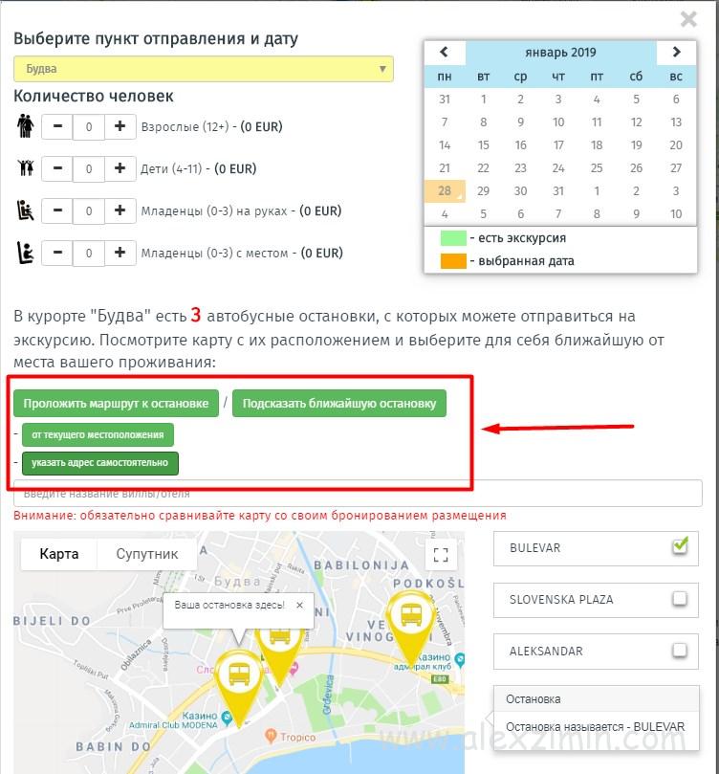This screenshot has width=719, height=774.
Task: Uncheck the BULEVAR stop checkbox
Action: 680,546
